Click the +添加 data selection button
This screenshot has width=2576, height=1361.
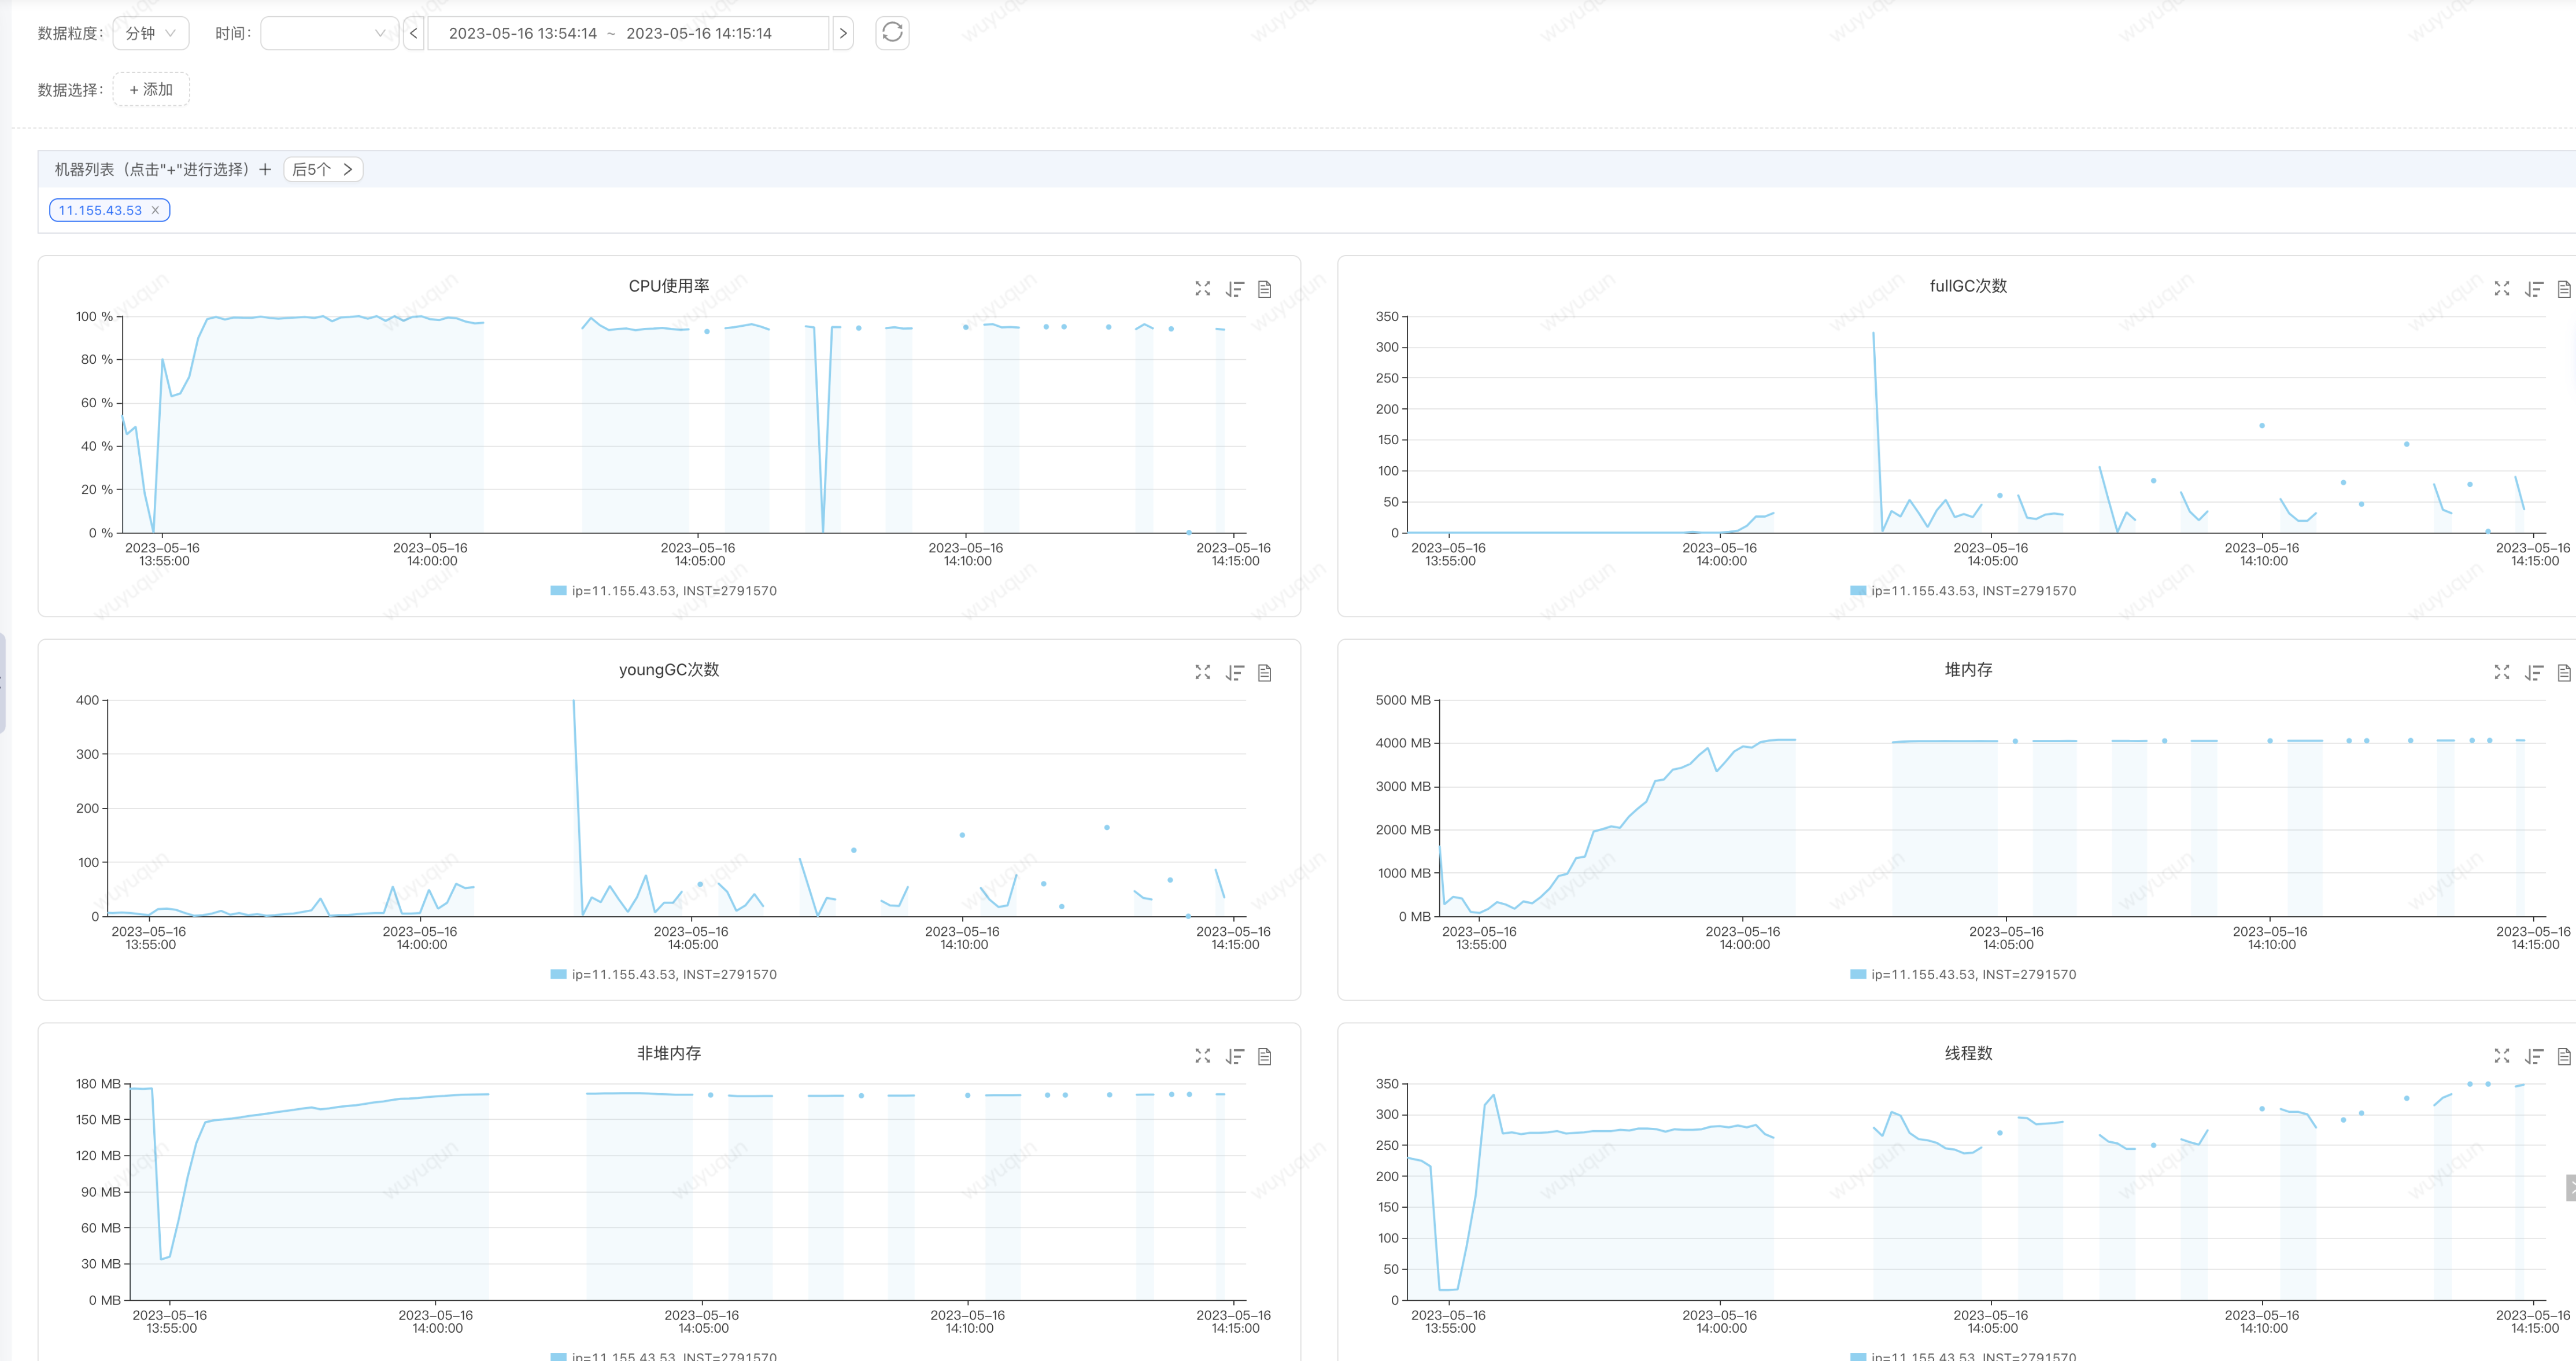coord(151,90)
